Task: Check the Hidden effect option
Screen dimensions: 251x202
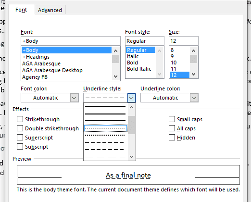Action: tap(172, 138)
